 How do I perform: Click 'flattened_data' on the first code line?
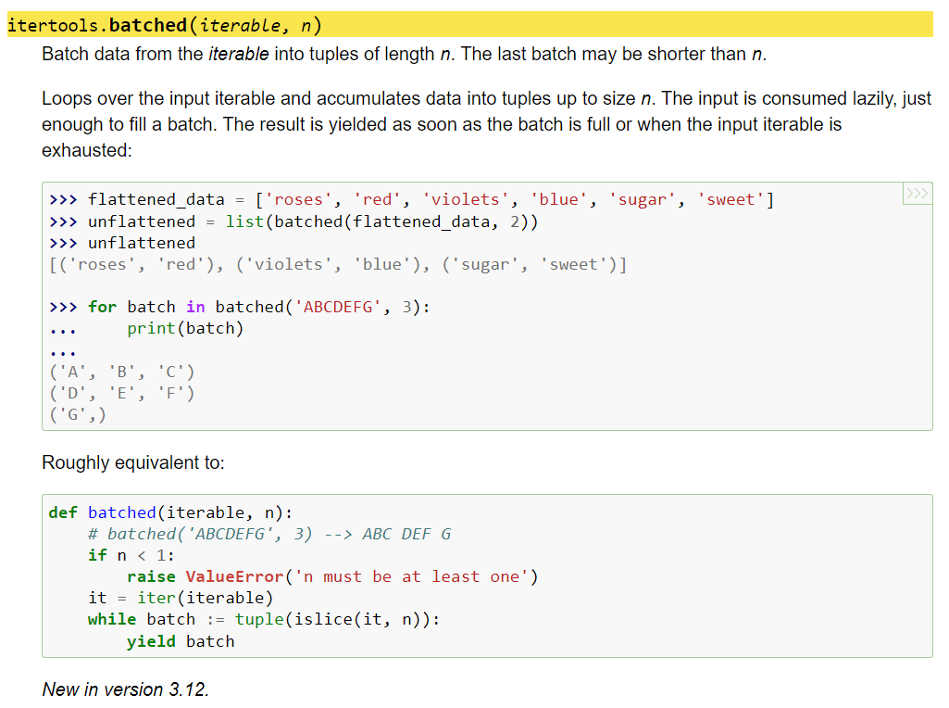point(156,199)
